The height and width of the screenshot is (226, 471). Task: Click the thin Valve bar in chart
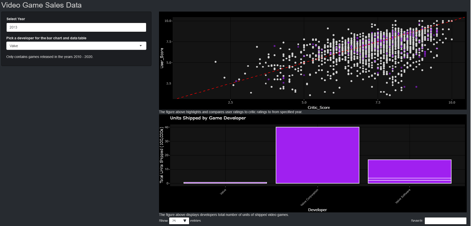[225, 183]
